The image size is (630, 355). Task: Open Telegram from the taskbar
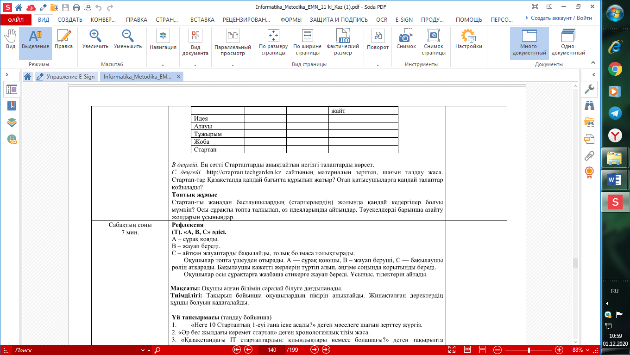pyautogui.click(x=615, y=113)
